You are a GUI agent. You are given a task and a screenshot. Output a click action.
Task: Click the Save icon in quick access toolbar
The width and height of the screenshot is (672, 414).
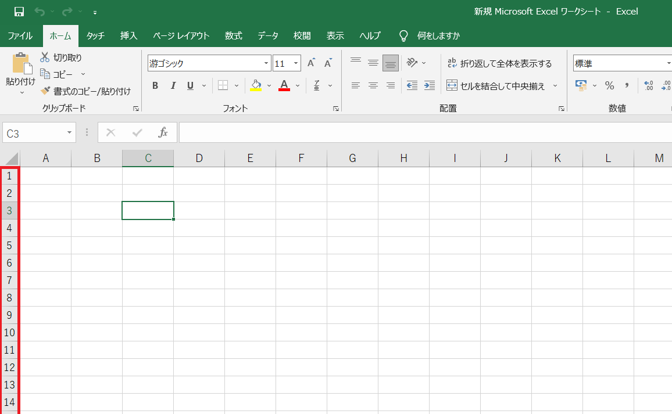click(x=19, y=12)
